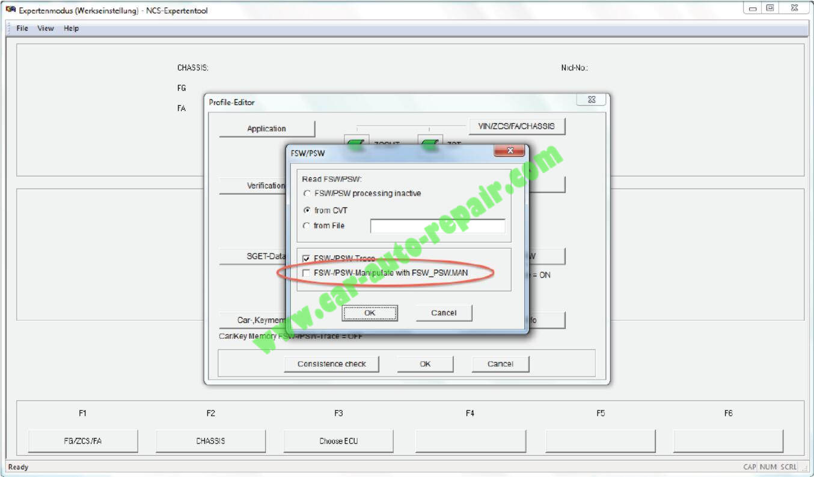
Task: Cancel the FSW/PSW dialog
Action: (x=444, y=313)
